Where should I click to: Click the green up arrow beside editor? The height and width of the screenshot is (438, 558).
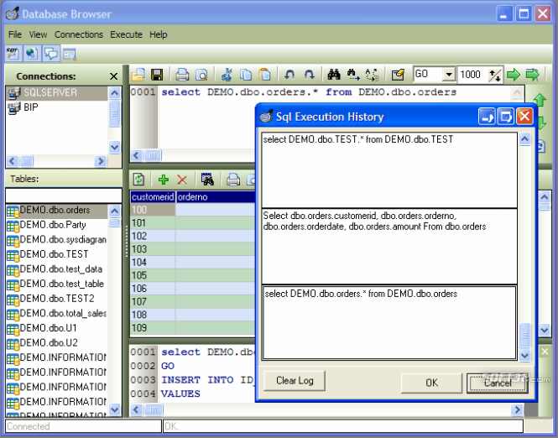pos(540,100)
